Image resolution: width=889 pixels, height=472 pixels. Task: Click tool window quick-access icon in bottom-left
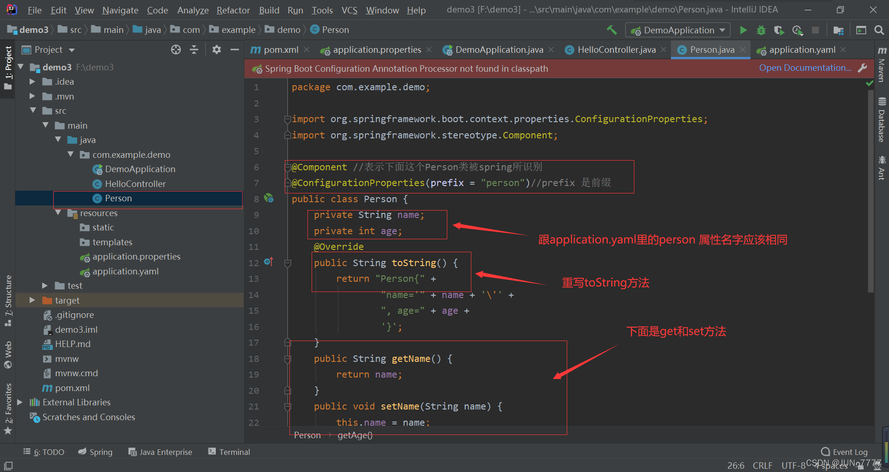[x=8, y=466]
